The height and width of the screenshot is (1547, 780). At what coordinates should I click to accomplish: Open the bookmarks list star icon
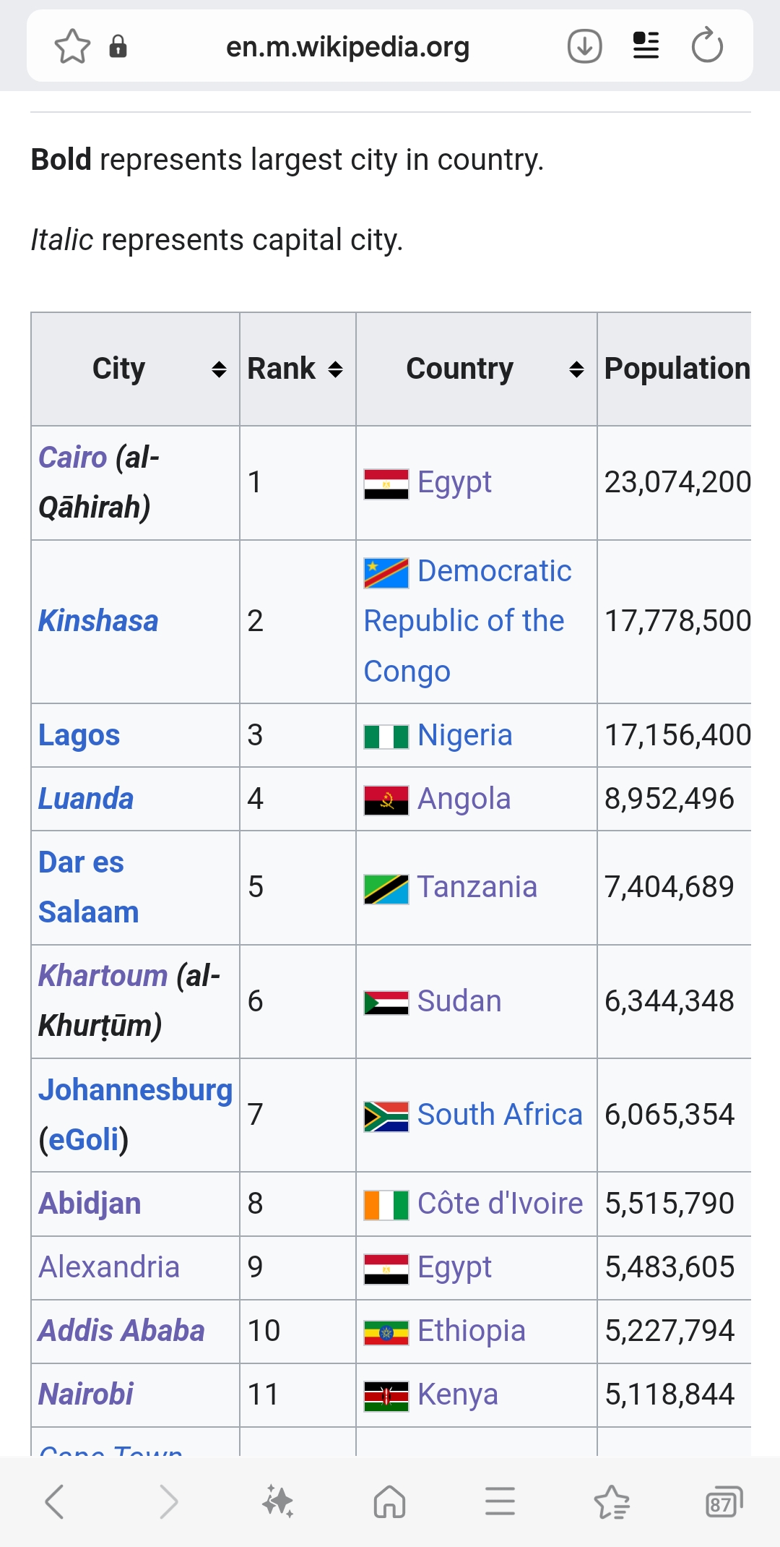click(x=612, y=1501)
